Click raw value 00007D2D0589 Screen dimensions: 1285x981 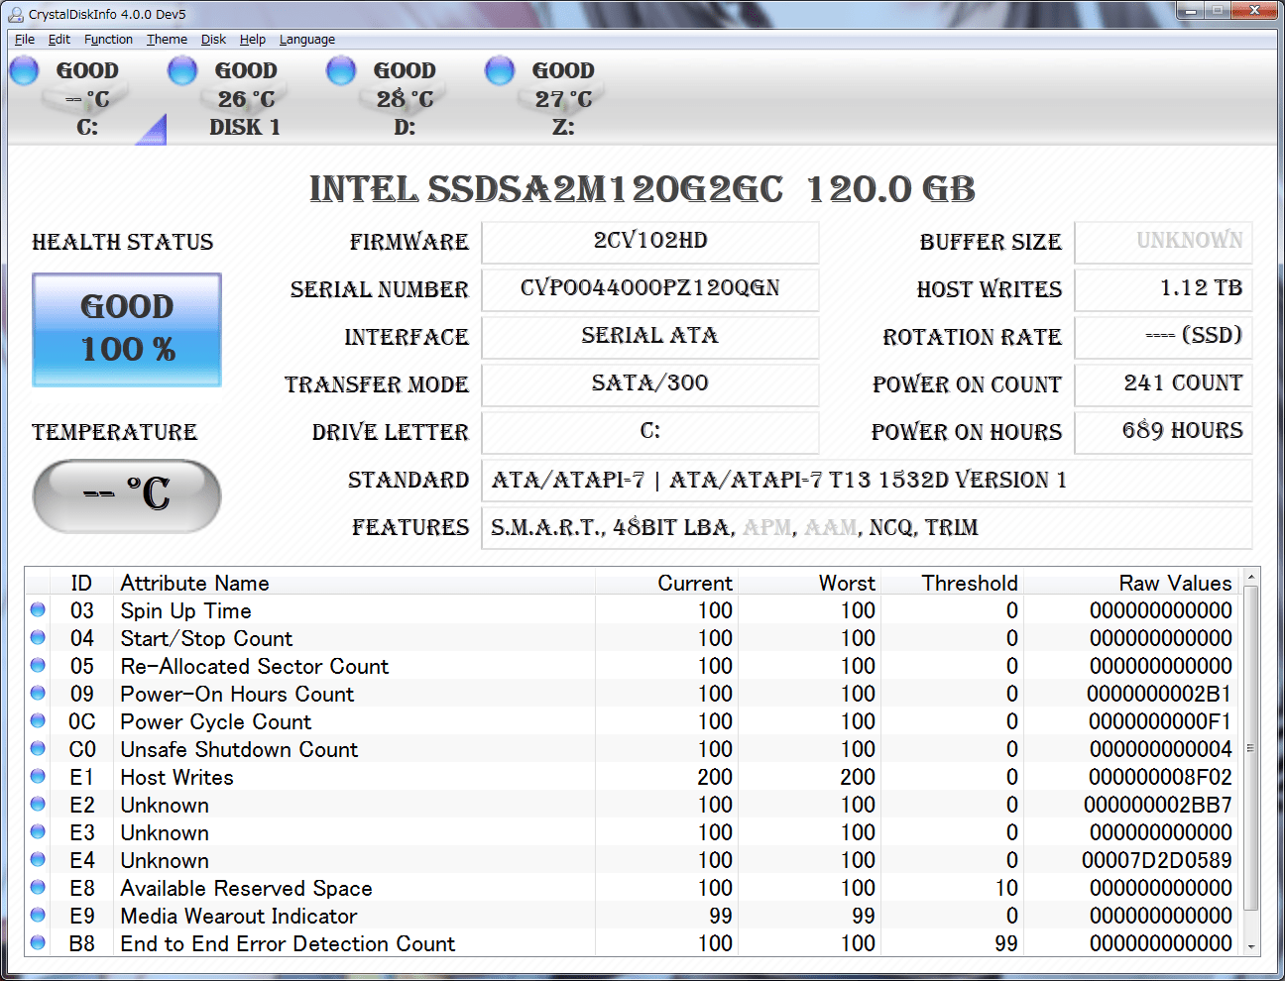click(1157, 860)
